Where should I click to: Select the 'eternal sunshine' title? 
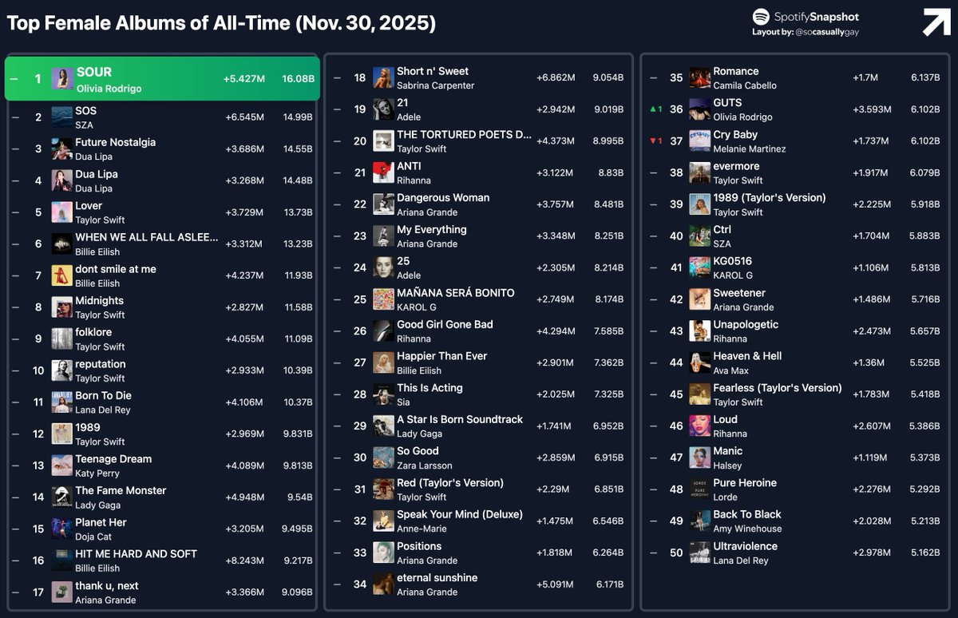(x=437, y=578)
